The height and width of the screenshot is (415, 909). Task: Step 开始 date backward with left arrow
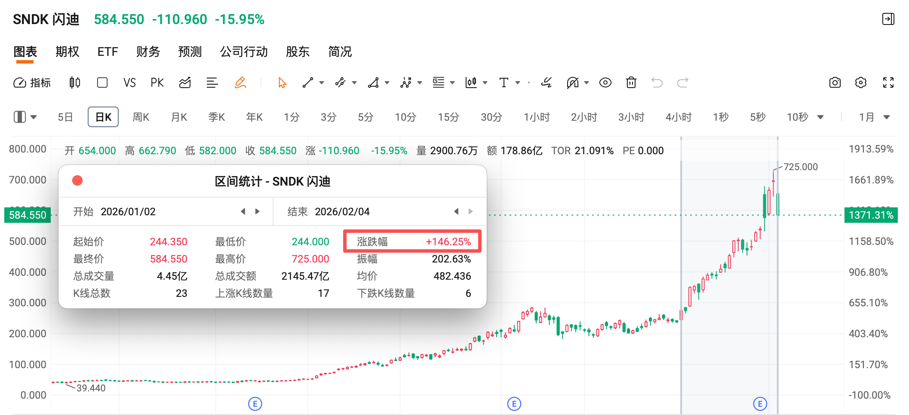(243, 211)
